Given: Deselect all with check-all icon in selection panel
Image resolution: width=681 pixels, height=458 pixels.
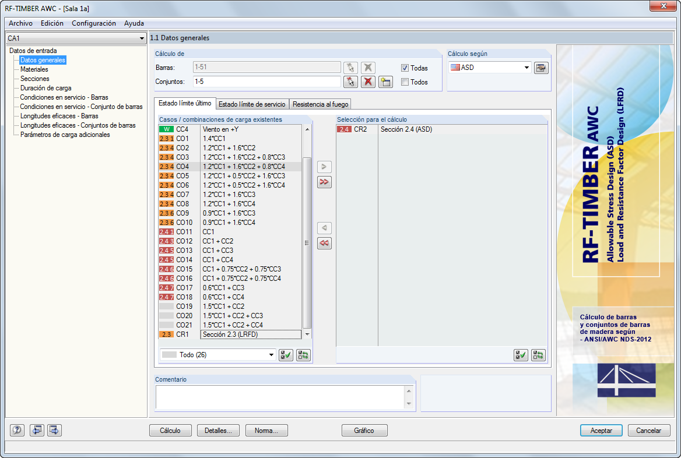Looking at the screenshot, I should (x=521, y=355).
